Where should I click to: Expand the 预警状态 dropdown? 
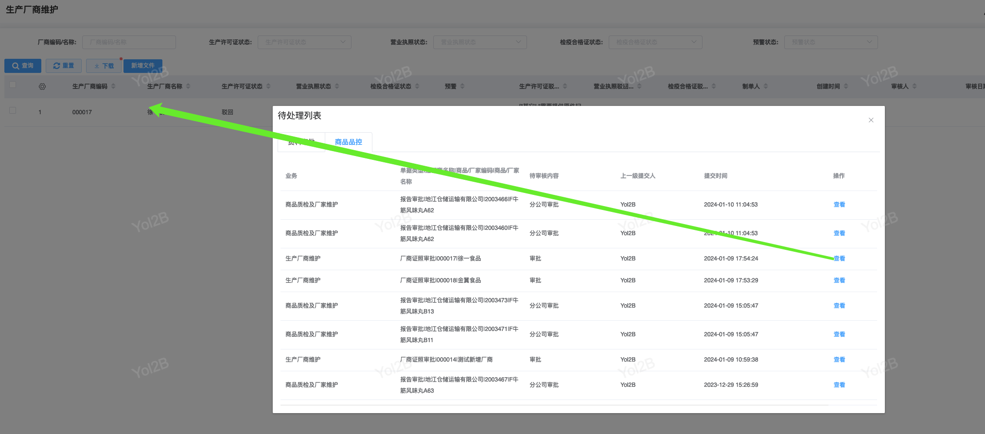pyautogui.click(x=831, y=42)
